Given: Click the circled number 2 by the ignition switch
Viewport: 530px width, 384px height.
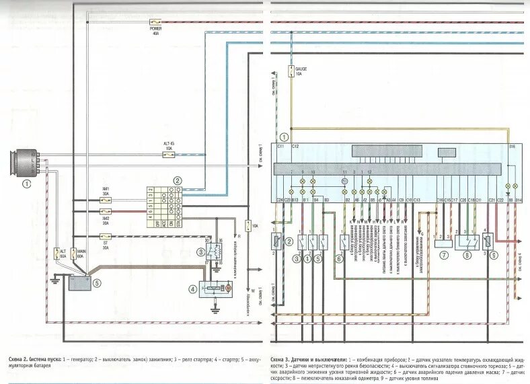Looking at the screenshot, I should coord(178,181).
